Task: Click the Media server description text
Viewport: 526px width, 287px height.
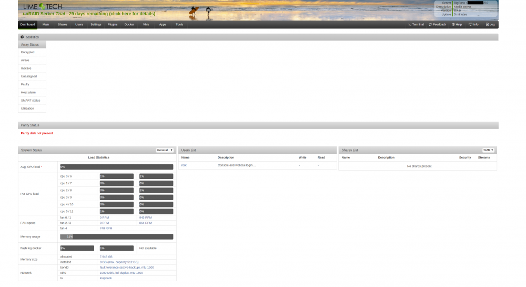Action: pyautogui.click(x=462, y=7)
